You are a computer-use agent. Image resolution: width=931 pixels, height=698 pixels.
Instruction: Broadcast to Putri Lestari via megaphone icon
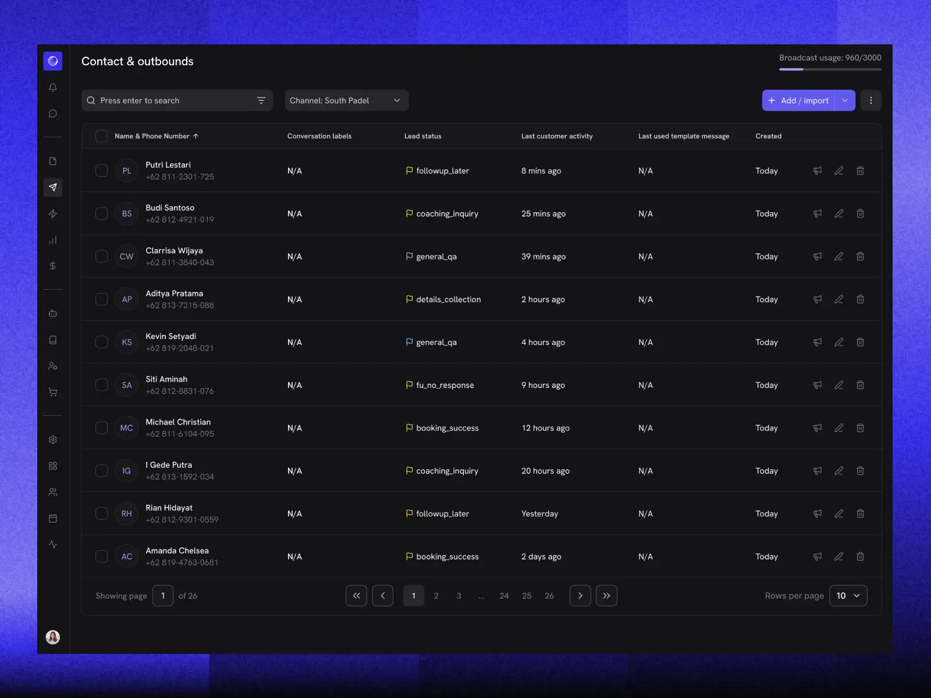(818, 171)
